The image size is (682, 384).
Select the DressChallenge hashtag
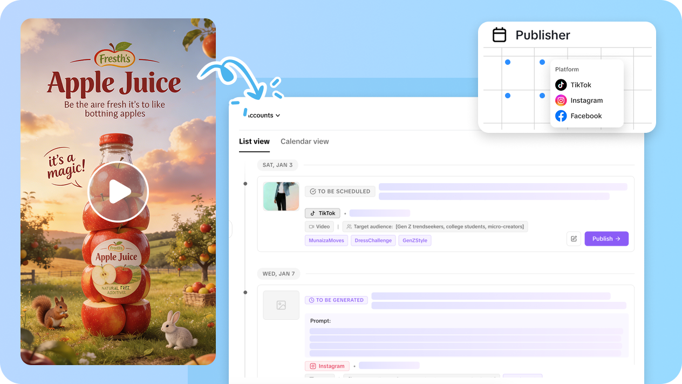pyautogui.click(x=373, y=240)
